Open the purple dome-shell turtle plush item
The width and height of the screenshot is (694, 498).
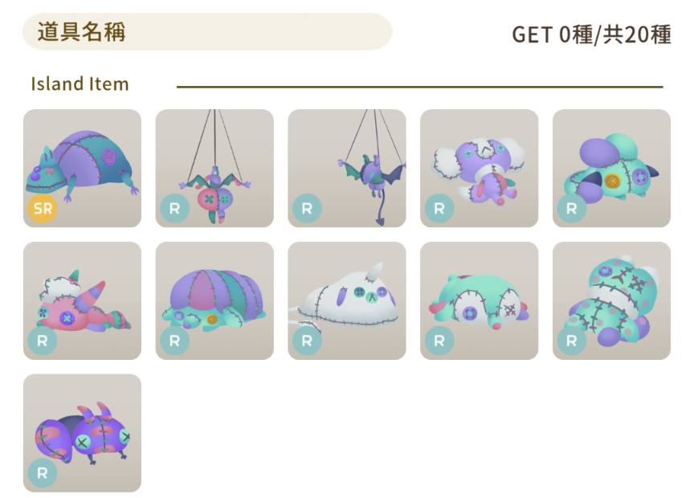tap(214, 300)
